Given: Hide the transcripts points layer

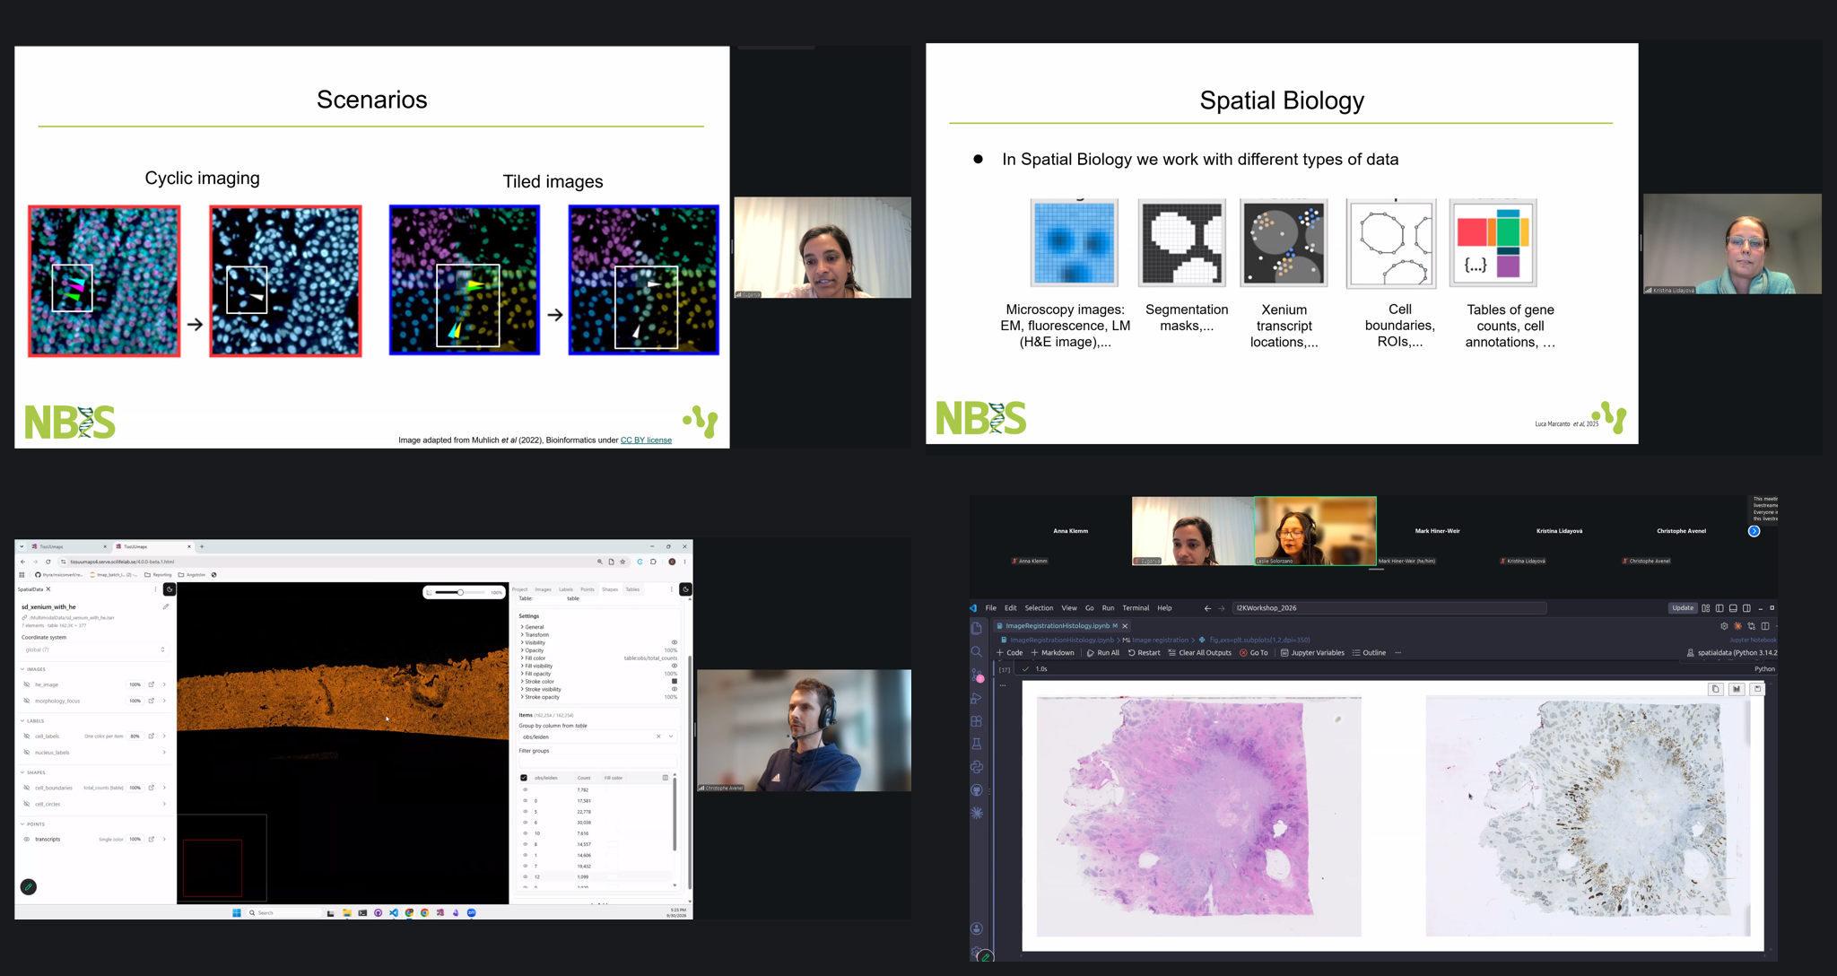Looking at the screenshot, I should click(27, 839).
